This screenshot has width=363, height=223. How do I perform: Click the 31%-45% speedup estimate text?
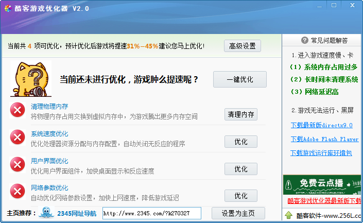pyautogui.click(x=143, y=46)
